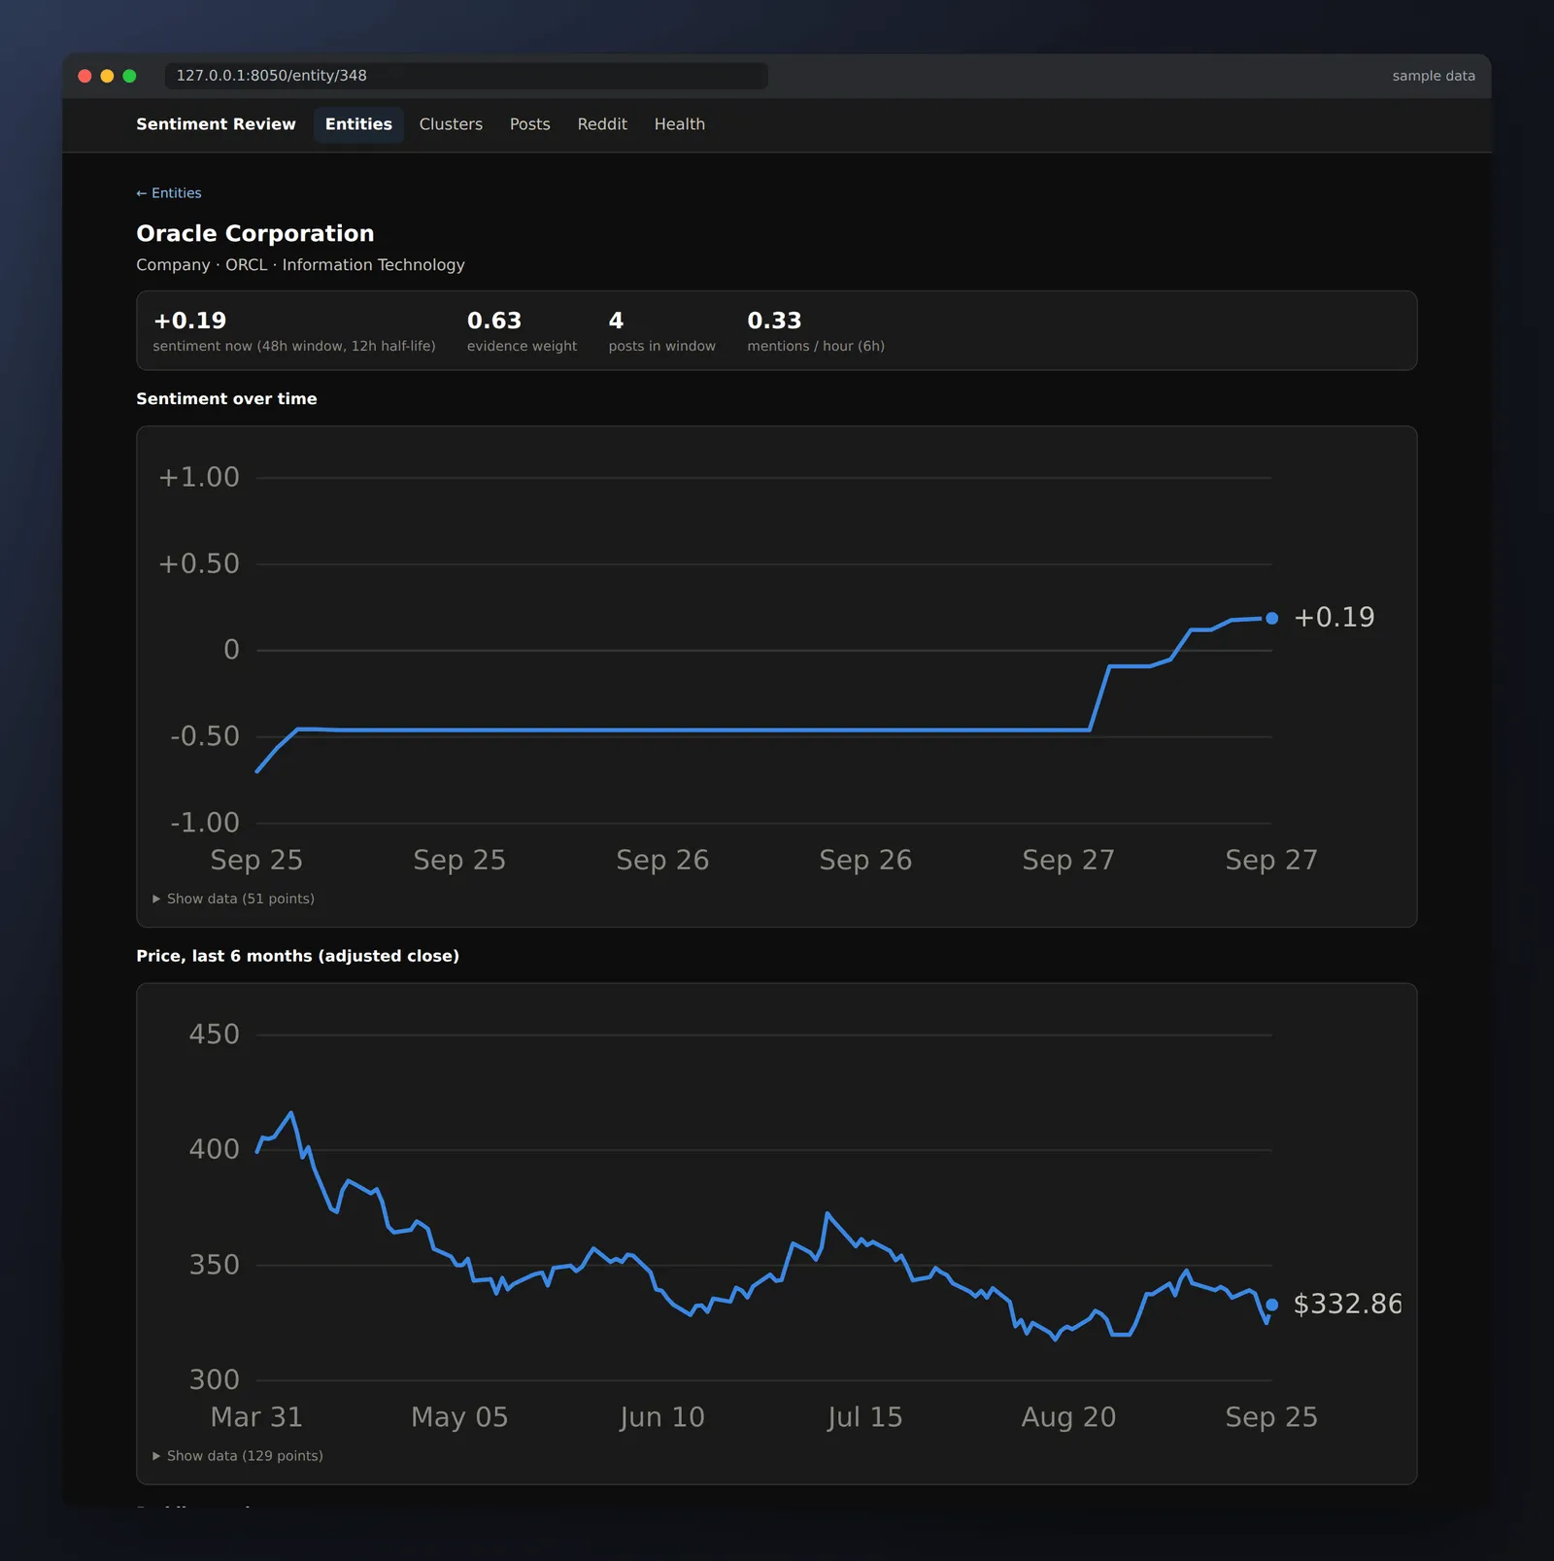Viewport: 1554px width, 1561px height.
Task: Click the 'May 05' axis label
Action: click(459, 1417)
